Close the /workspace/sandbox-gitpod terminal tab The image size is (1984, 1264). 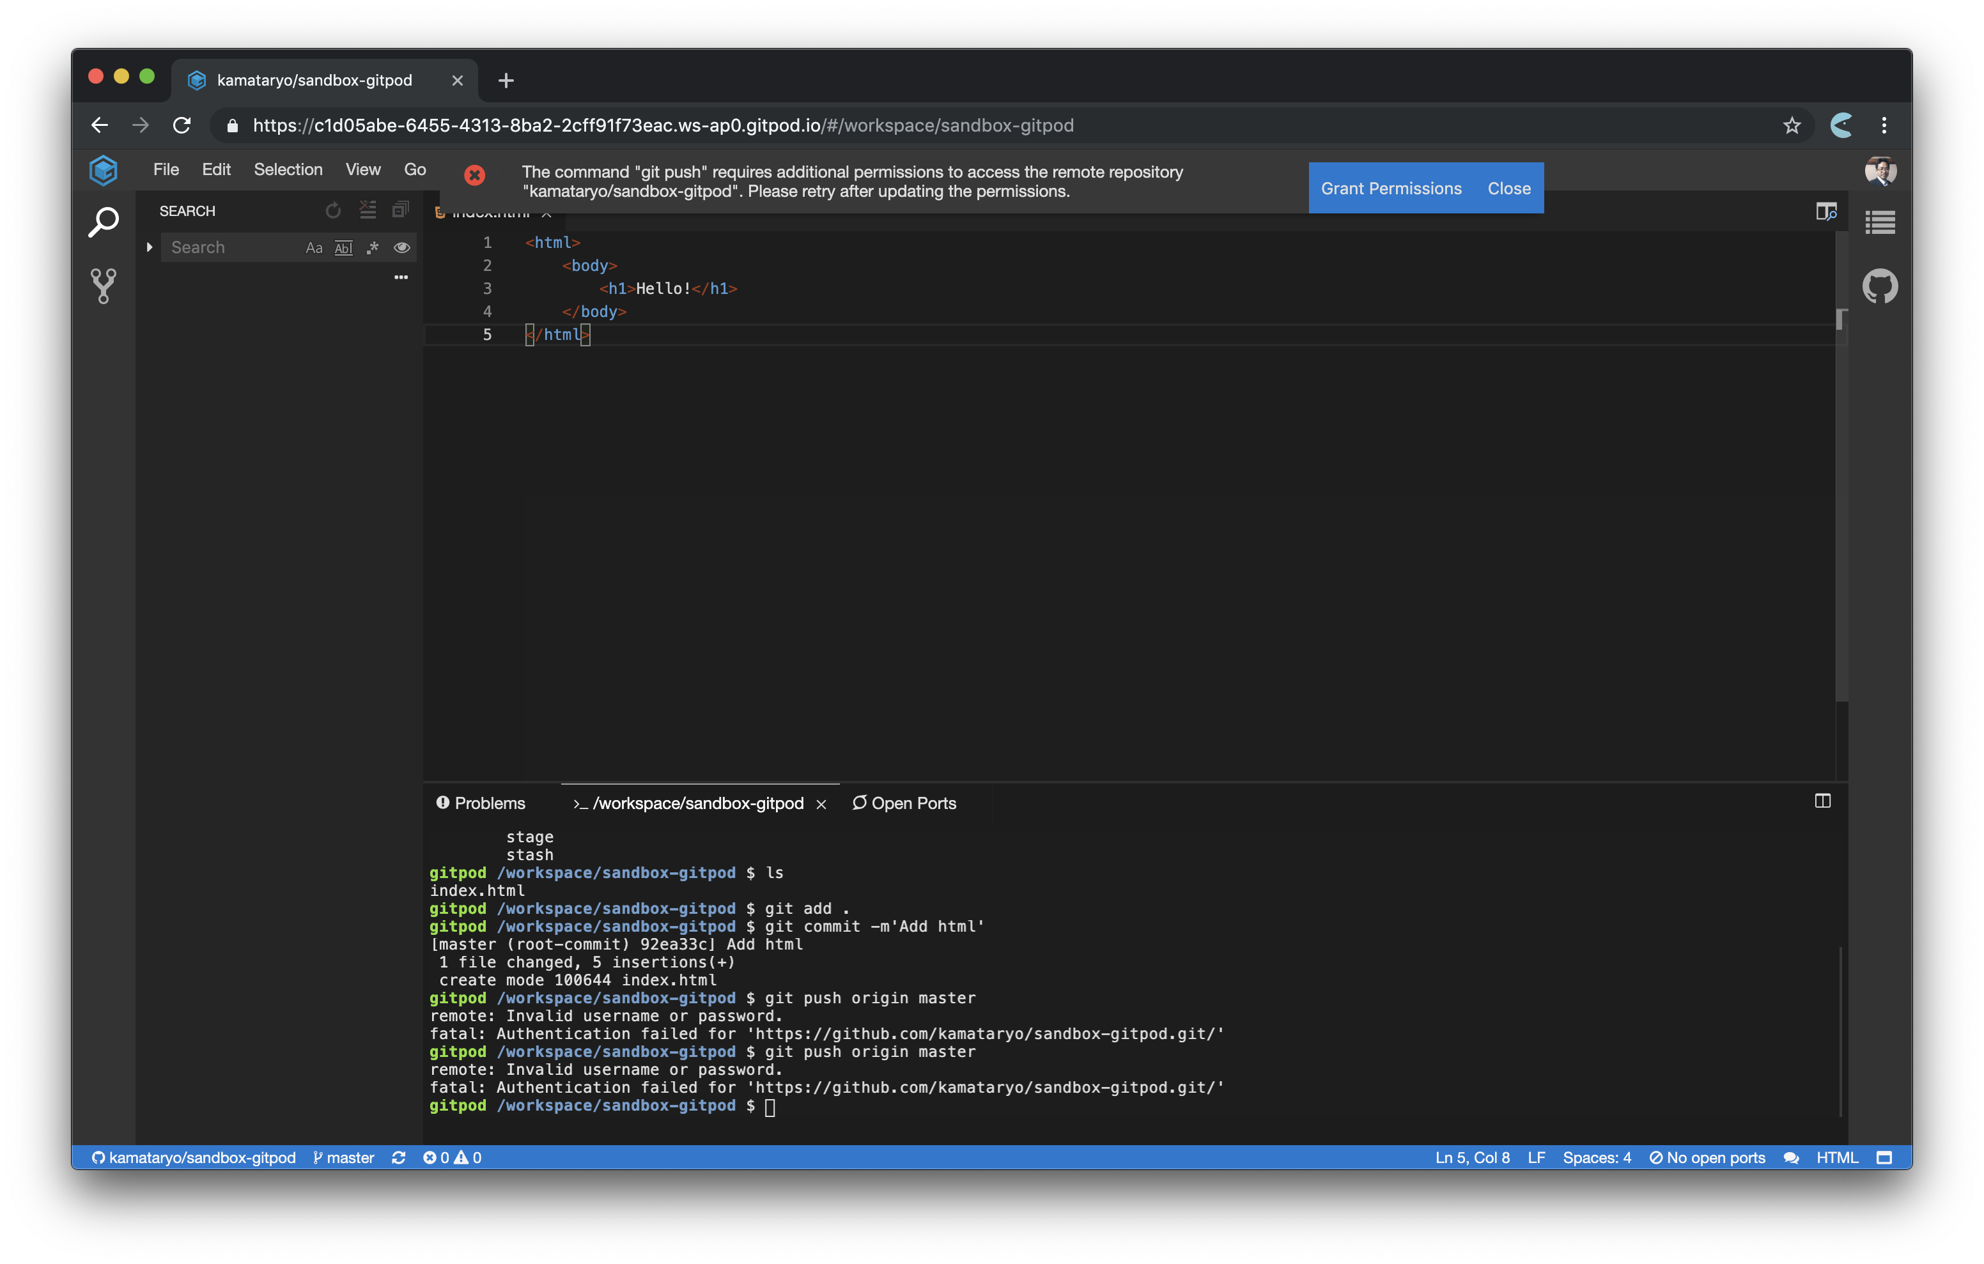click(821, 804)
